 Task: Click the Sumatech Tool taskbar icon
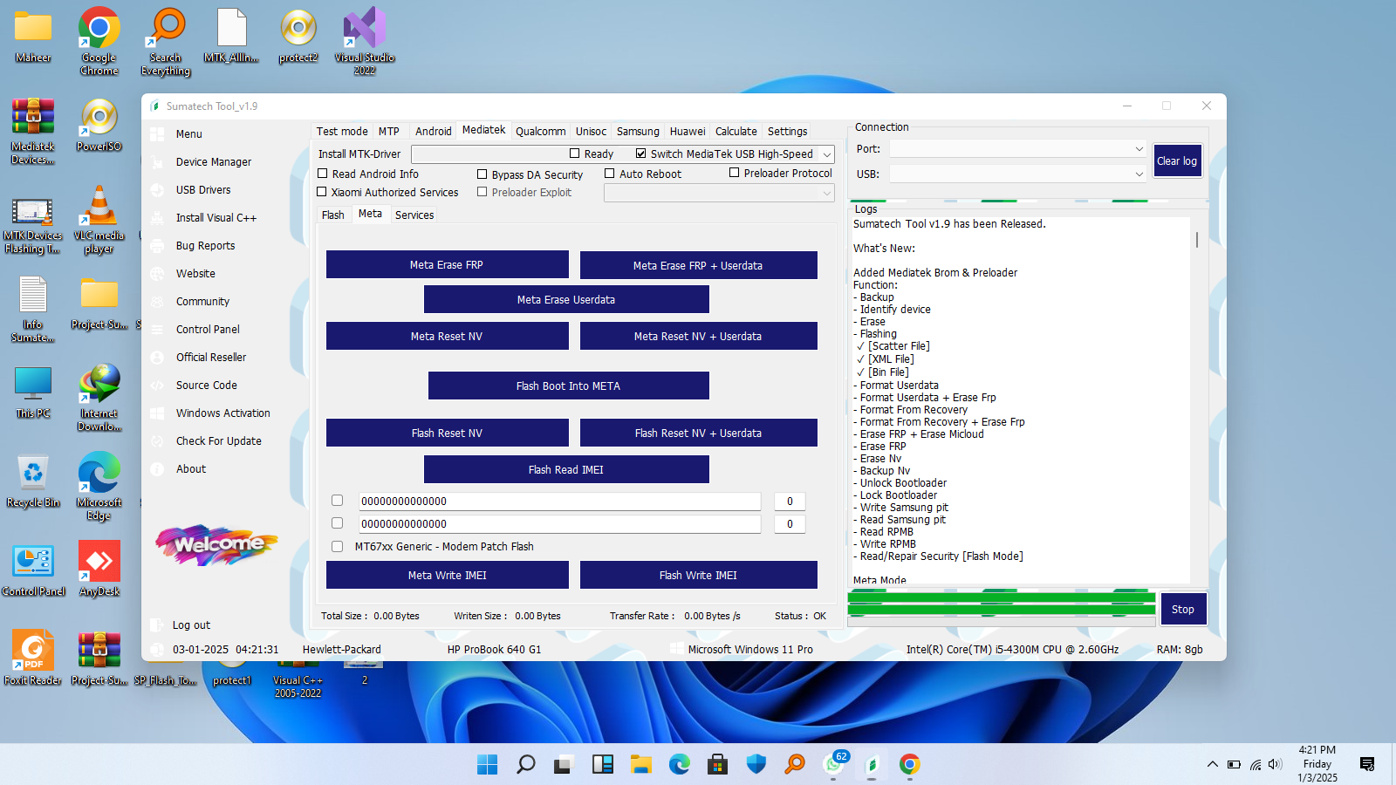872,765
